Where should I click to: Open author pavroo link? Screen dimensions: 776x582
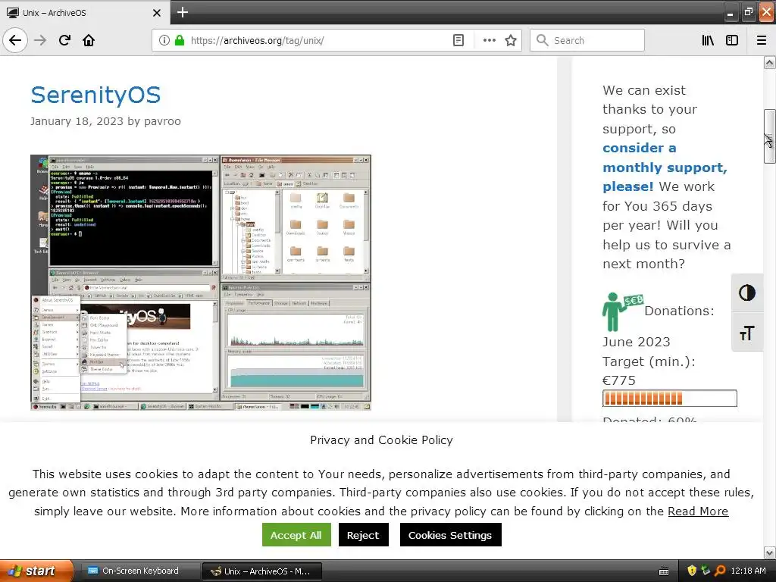[162, 121]
